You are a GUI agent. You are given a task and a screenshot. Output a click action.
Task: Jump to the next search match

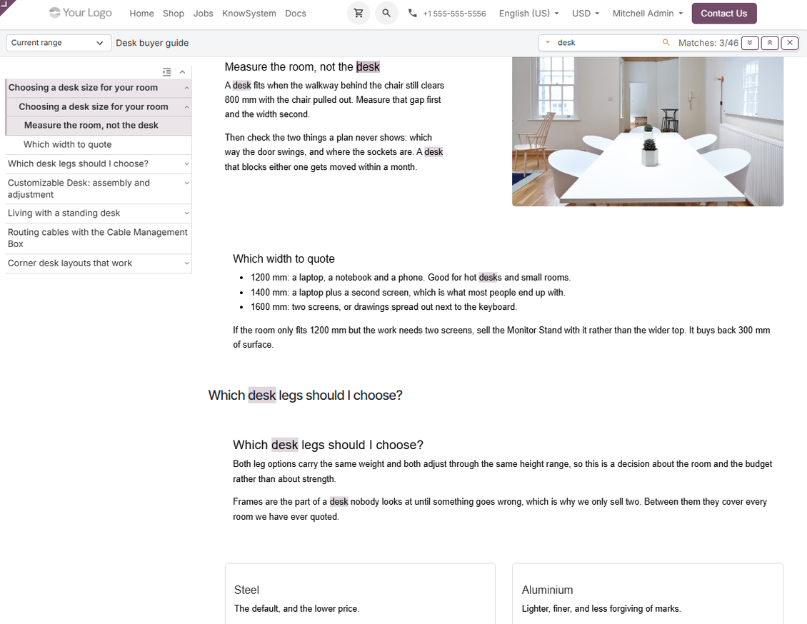click(750, 43)
